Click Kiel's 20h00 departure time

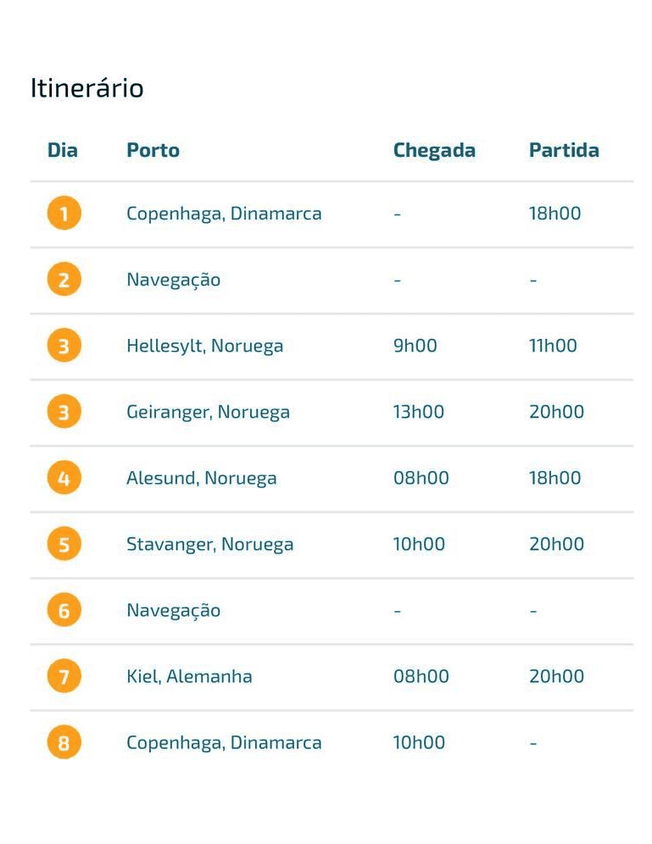click(557, 676)
